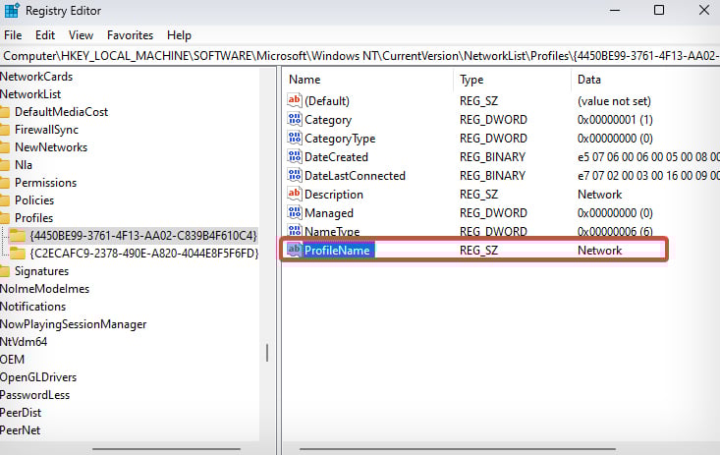This screenshot has width=720, height=455.
Task: Minimize the Registry Editor window
Action: 615,10
